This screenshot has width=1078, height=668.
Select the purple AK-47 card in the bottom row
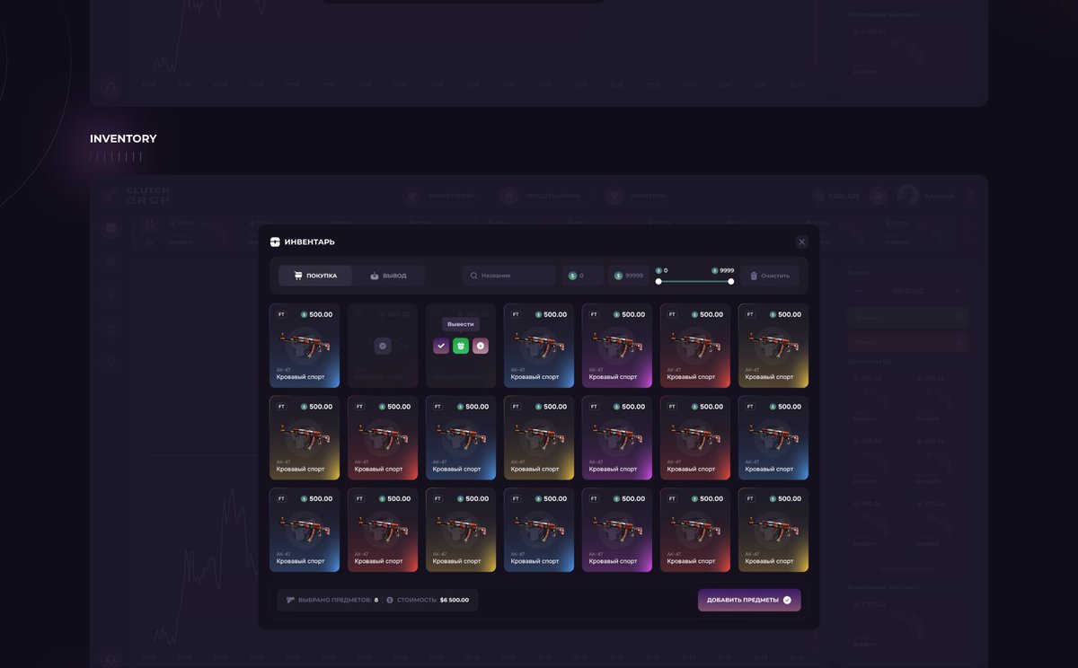617,530
